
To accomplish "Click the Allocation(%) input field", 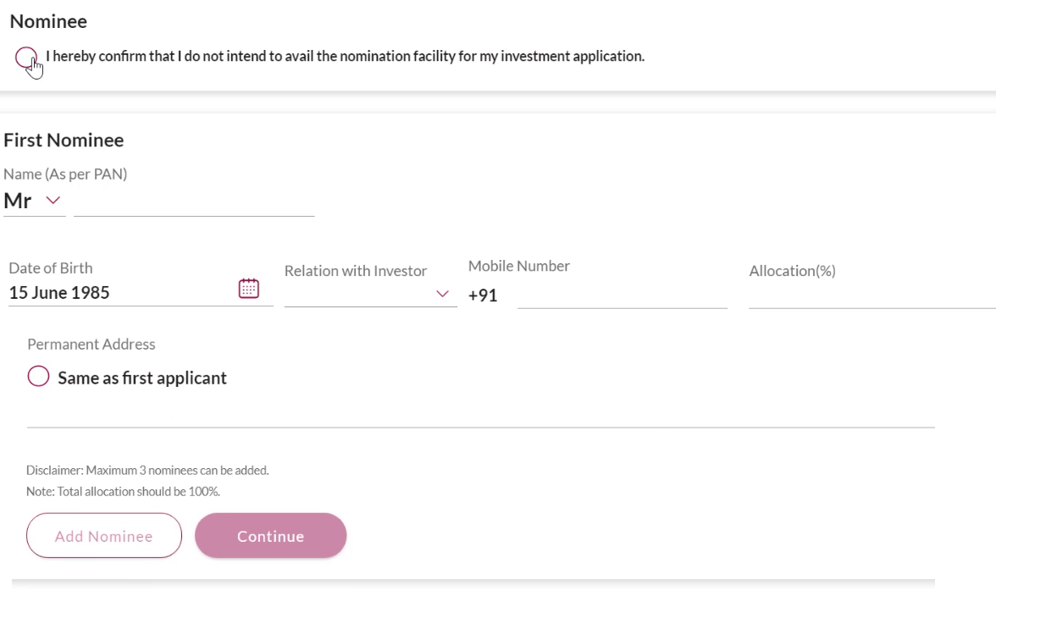I will coord(872,296).
